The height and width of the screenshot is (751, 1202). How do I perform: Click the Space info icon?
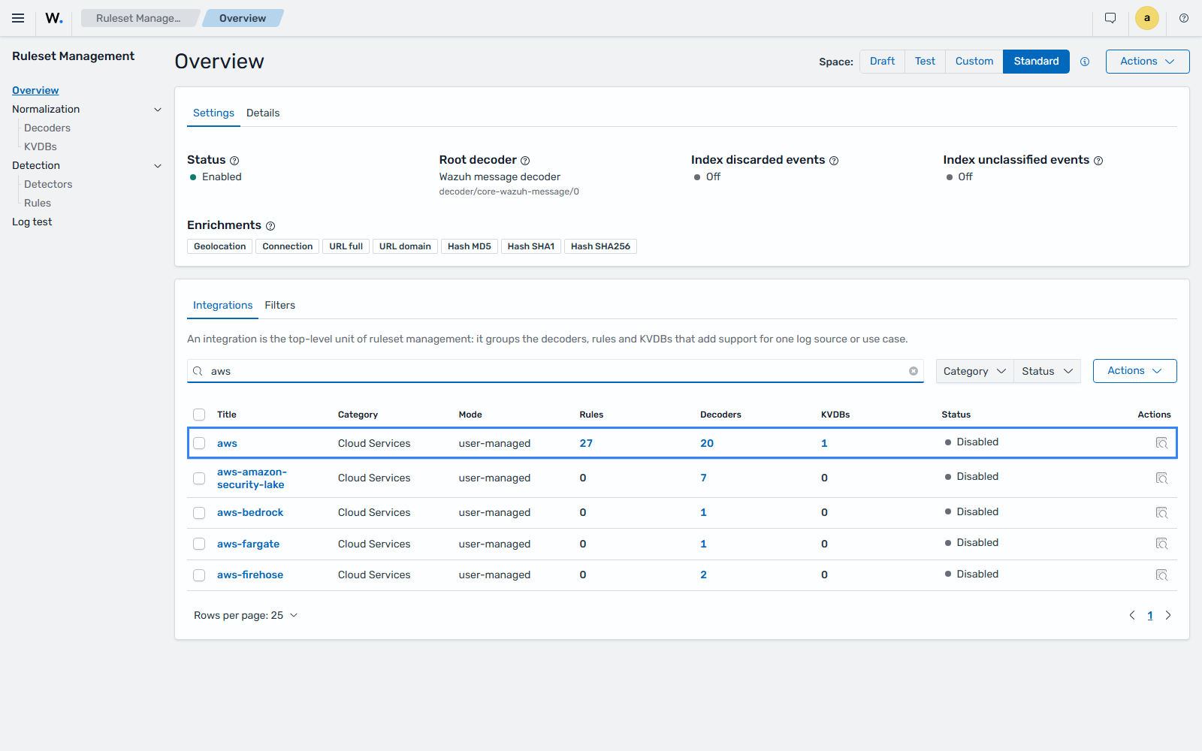[1085, 62]
